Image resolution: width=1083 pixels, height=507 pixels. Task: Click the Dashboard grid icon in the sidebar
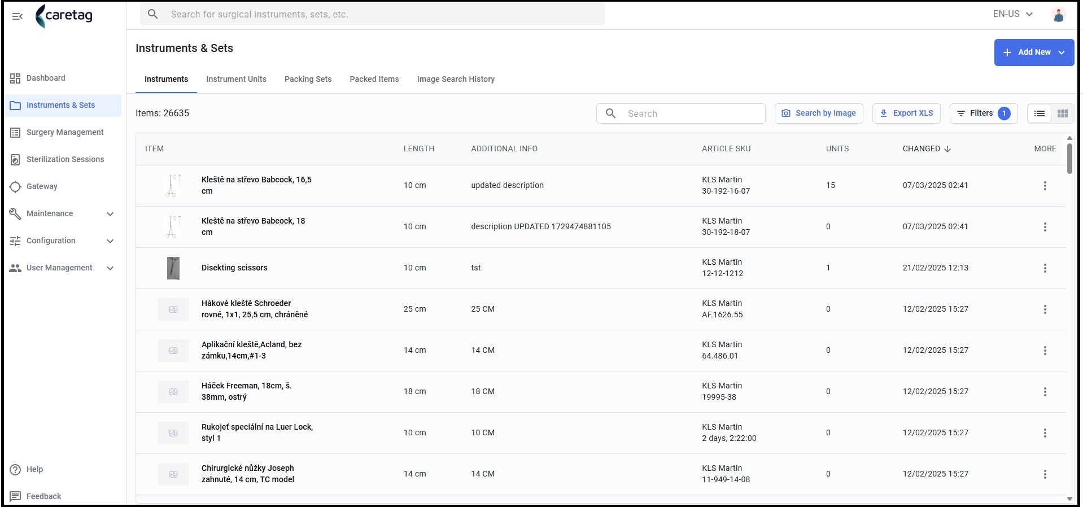click(15, 78)
